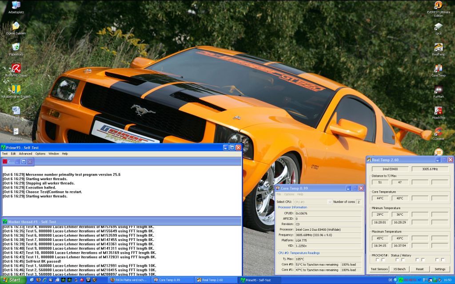This screenshot has width=455, height=284.
Task: Click the Prime95 window title bar icon
Action: point(3,147)
